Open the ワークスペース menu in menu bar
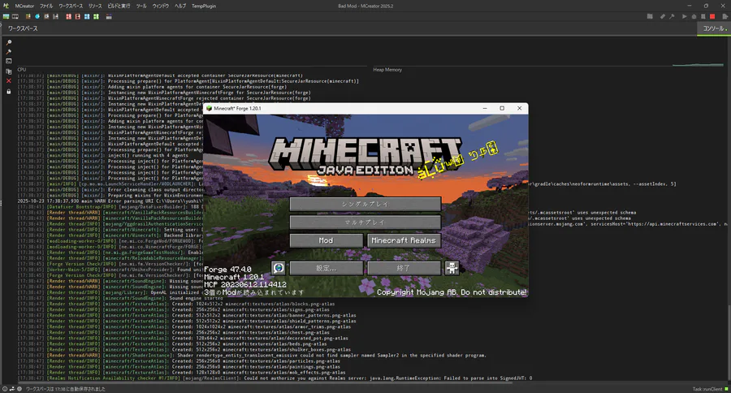731x393 pixels. pos(71,6)
